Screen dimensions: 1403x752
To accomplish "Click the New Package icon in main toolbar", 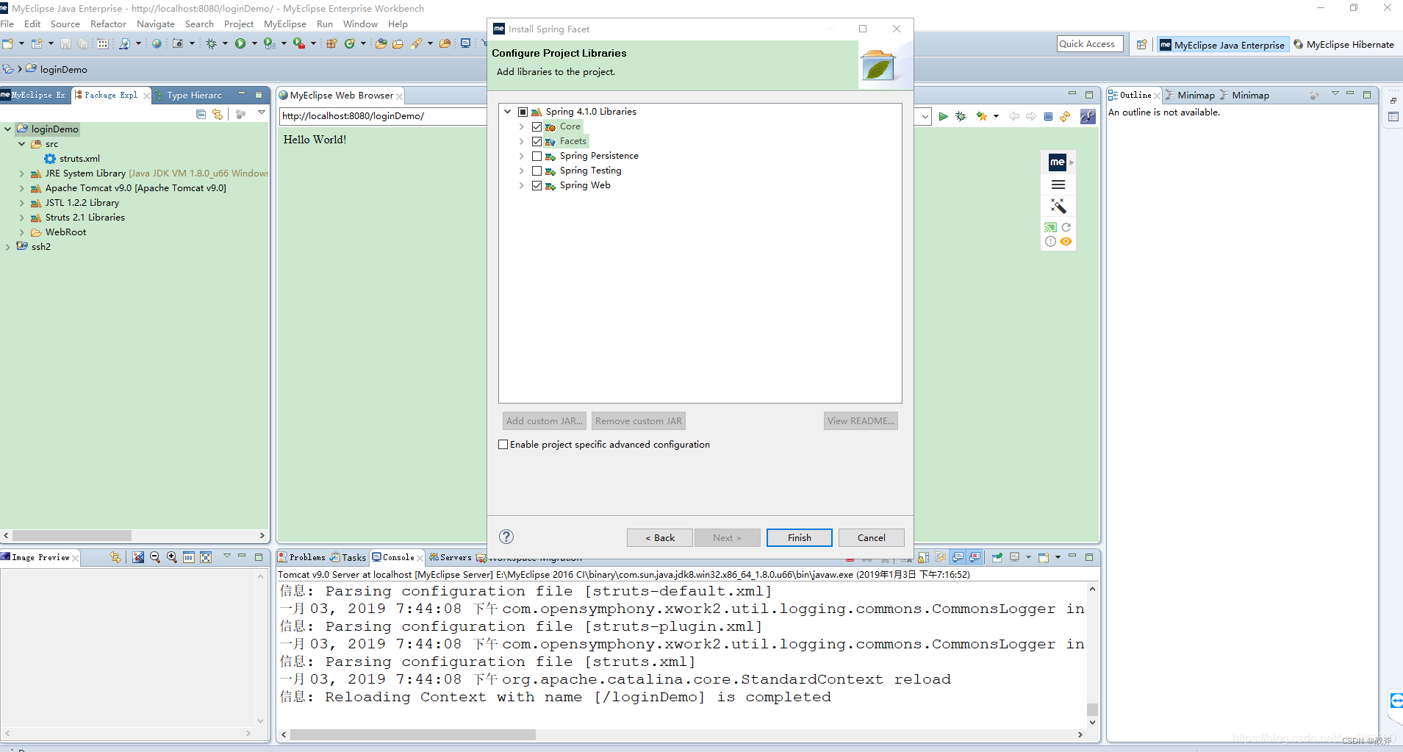I will coord(331,44).
